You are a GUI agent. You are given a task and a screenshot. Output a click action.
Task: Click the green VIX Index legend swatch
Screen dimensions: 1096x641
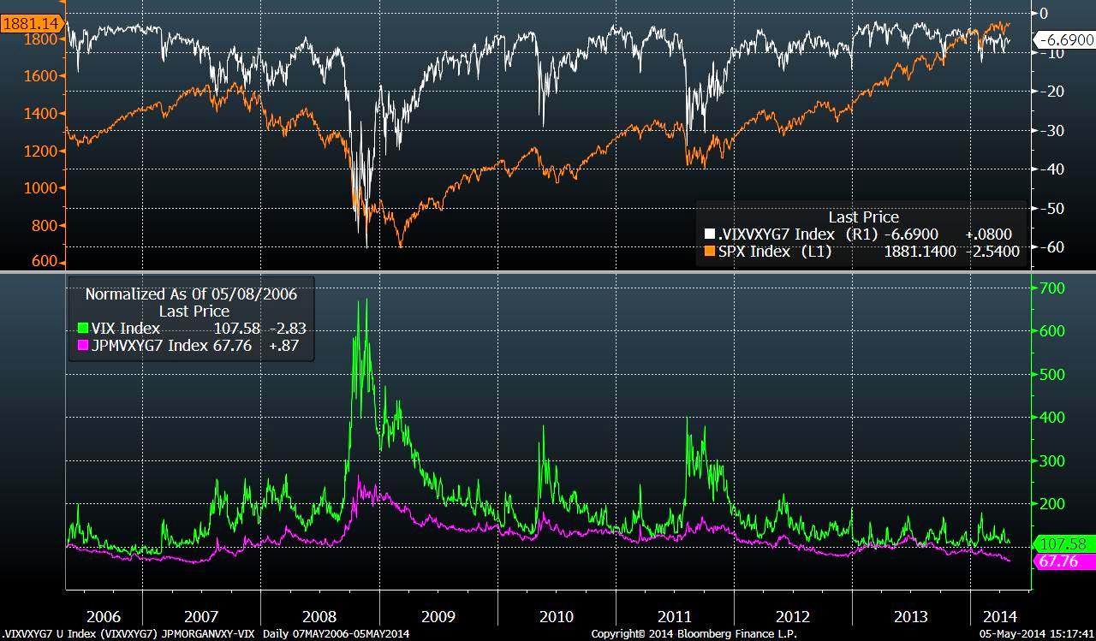83,328
